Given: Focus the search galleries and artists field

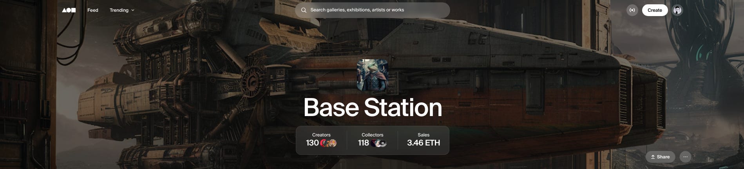Looking at the screenshot, I should (x=372, y=10).
